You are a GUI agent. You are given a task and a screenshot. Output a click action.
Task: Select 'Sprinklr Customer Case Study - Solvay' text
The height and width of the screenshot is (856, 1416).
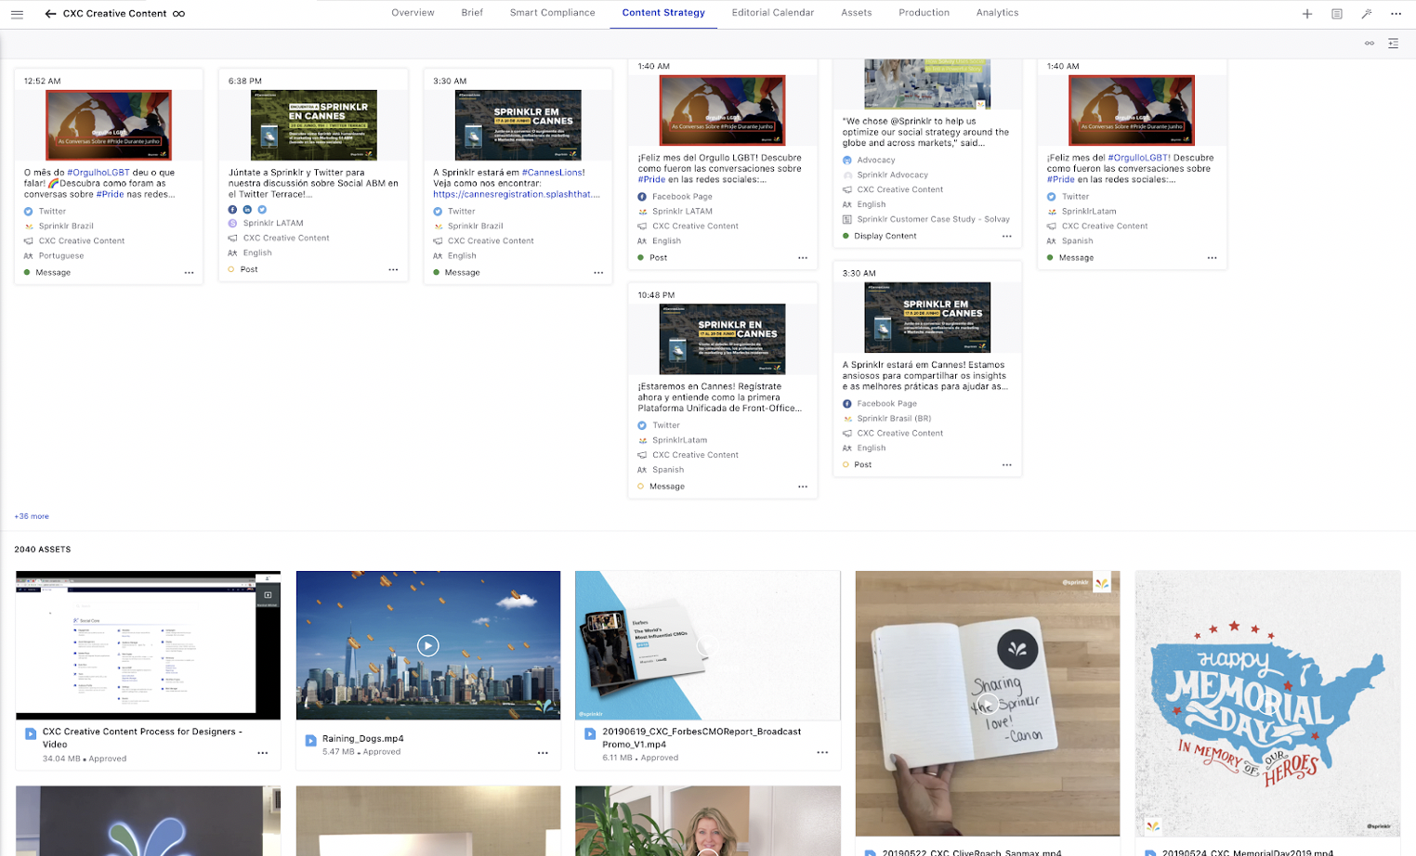(x=933, y=220)
